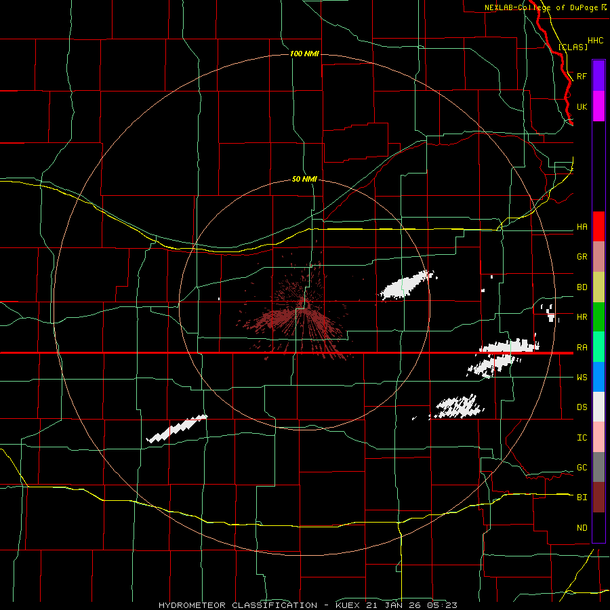The width and height of the screenshot is (610, 610).
Task: Click the BI dark red legend swatch
Action: click(x=598, y=497)
